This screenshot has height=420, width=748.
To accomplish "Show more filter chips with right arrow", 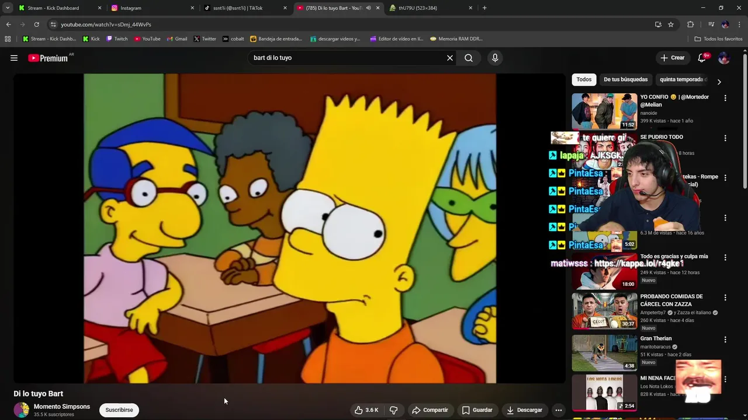I will [x=719, y=82].
